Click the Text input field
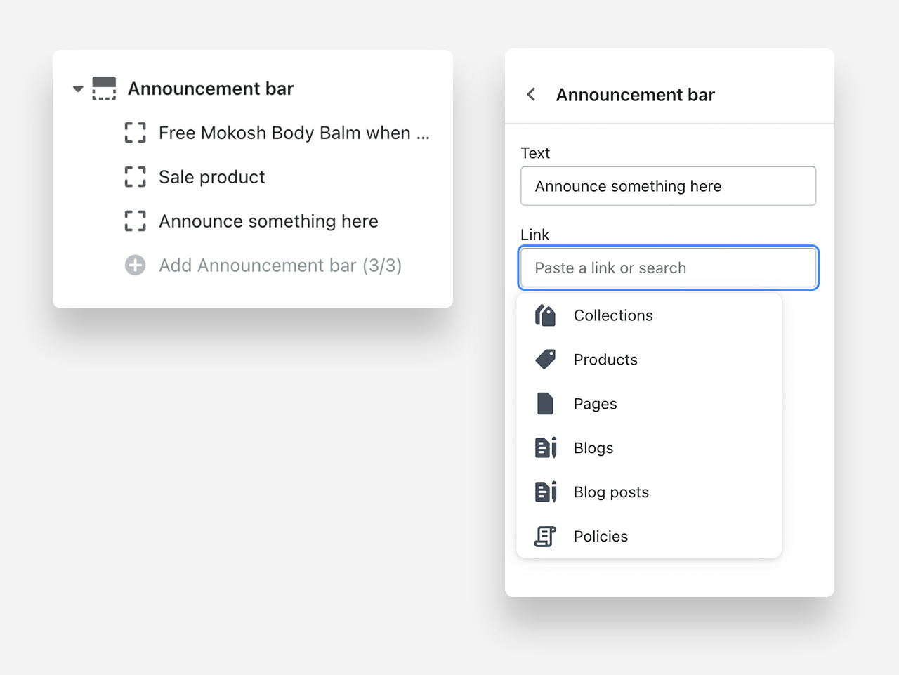Screen dimensions: 899x675 coord(668,186)
